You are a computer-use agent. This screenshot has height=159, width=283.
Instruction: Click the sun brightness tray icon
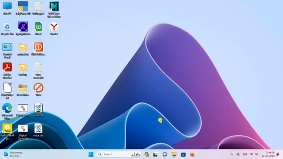pyautogui.click(x=238, y=154)
